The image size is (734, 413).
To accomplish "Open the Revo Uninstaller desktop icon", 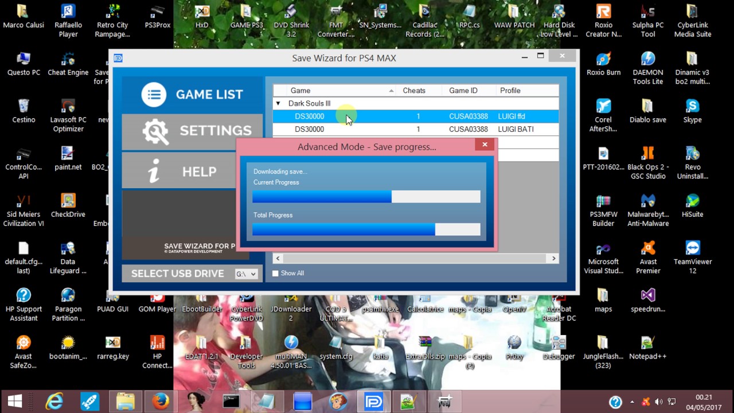I will pos(693,162).
